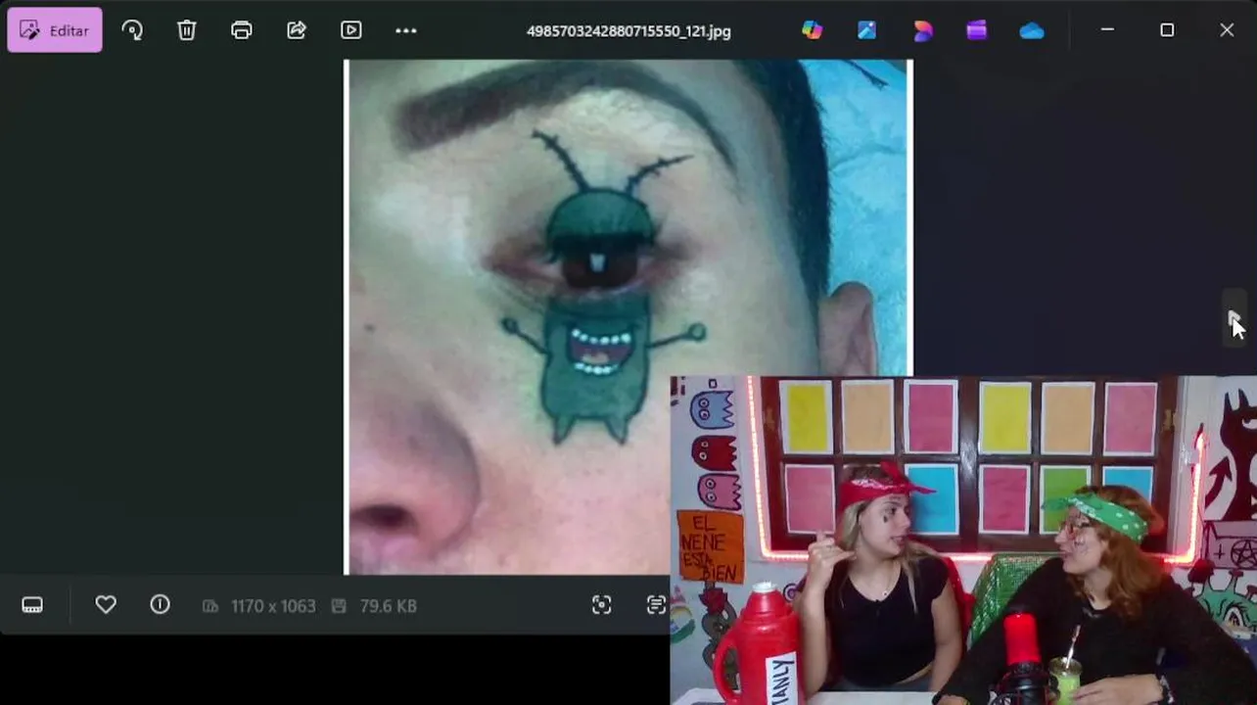Click the scan text icon in bottom bar
Viewport: 1257px width, 705px height.
657,605
